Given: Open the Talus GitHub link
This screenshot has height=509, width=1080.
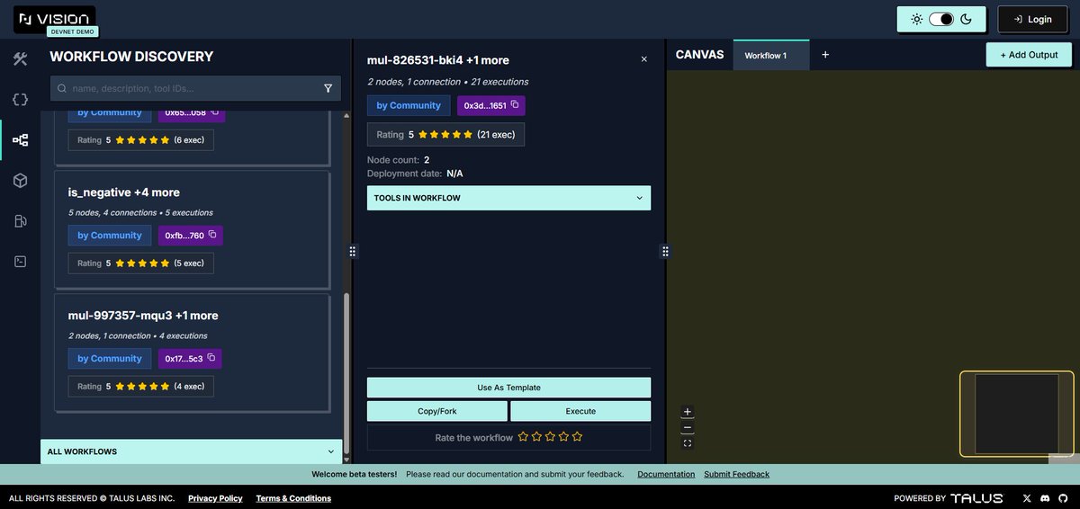Looking at the screenshot, I should click(x=1063, y=498).
